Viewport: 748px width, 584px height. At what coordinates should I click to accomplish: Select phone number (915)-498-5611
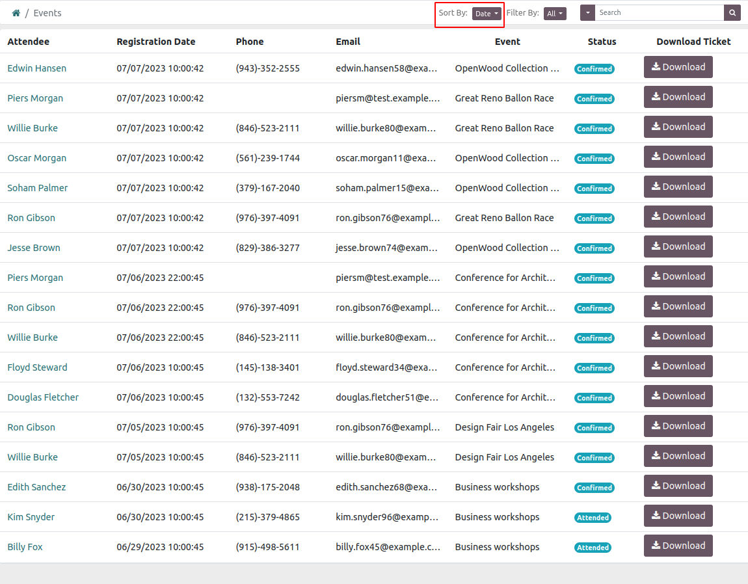tap(267, 547)
